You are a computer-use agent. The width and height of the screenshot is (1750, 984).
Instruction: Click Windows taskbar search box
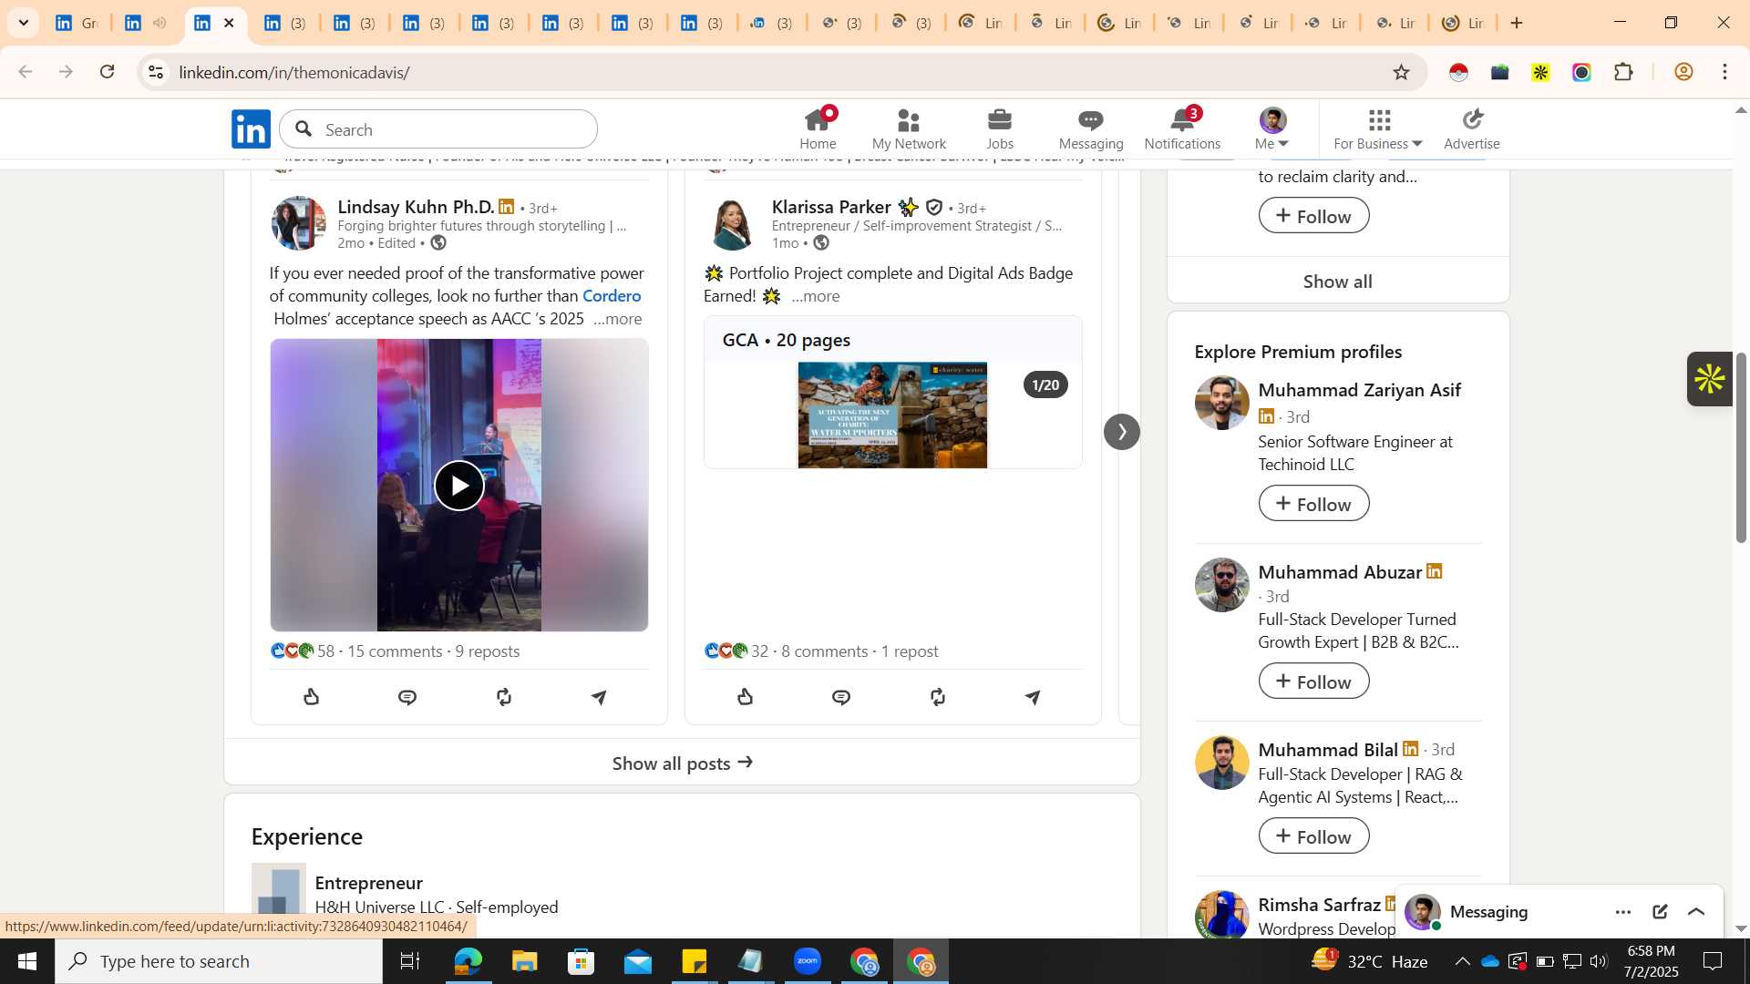pyautogui.click(x=219, y=961)
